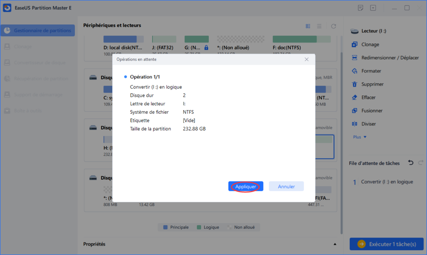Click the Effacer eraser icon

[x=354, y=97]
